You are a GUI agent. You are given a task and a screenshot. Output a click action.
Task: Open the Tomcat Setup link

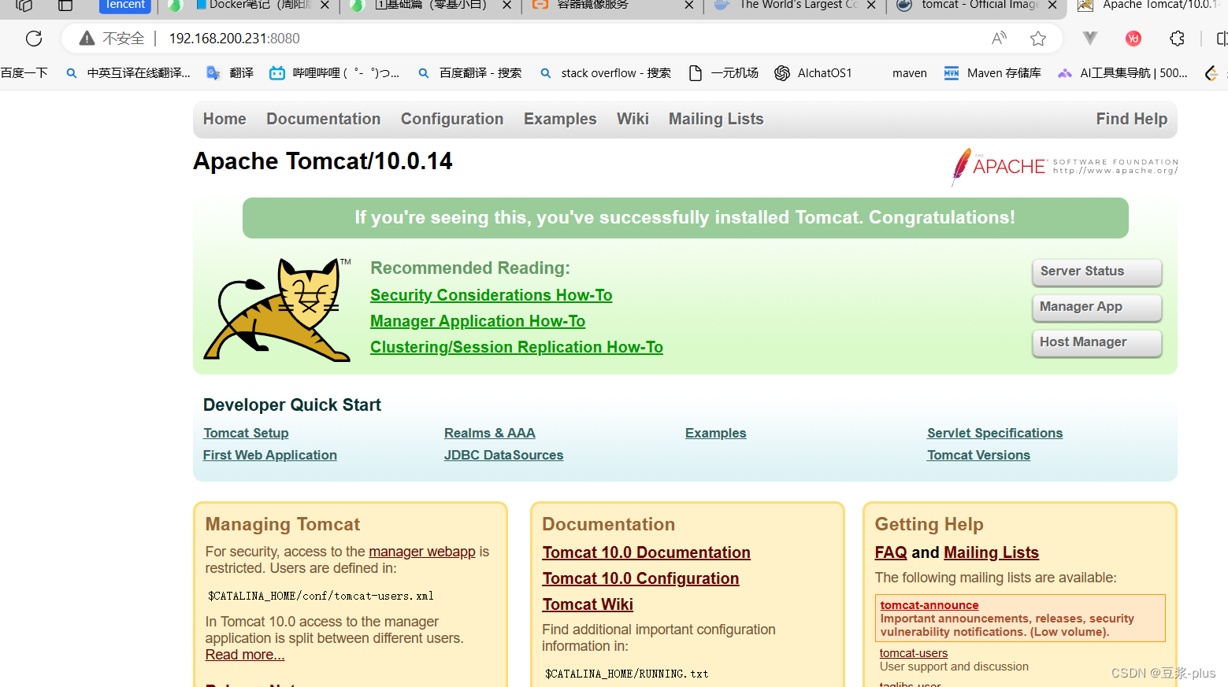tap(246, 433)
